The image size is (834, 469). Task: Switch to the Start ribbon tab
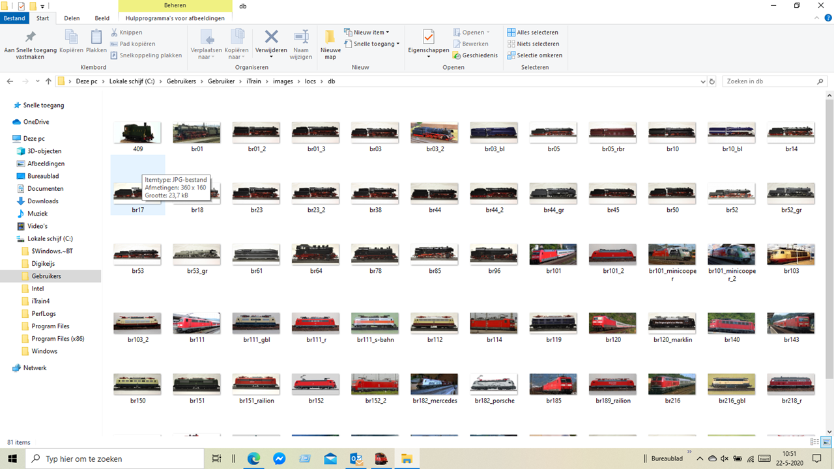coord(42,18)
